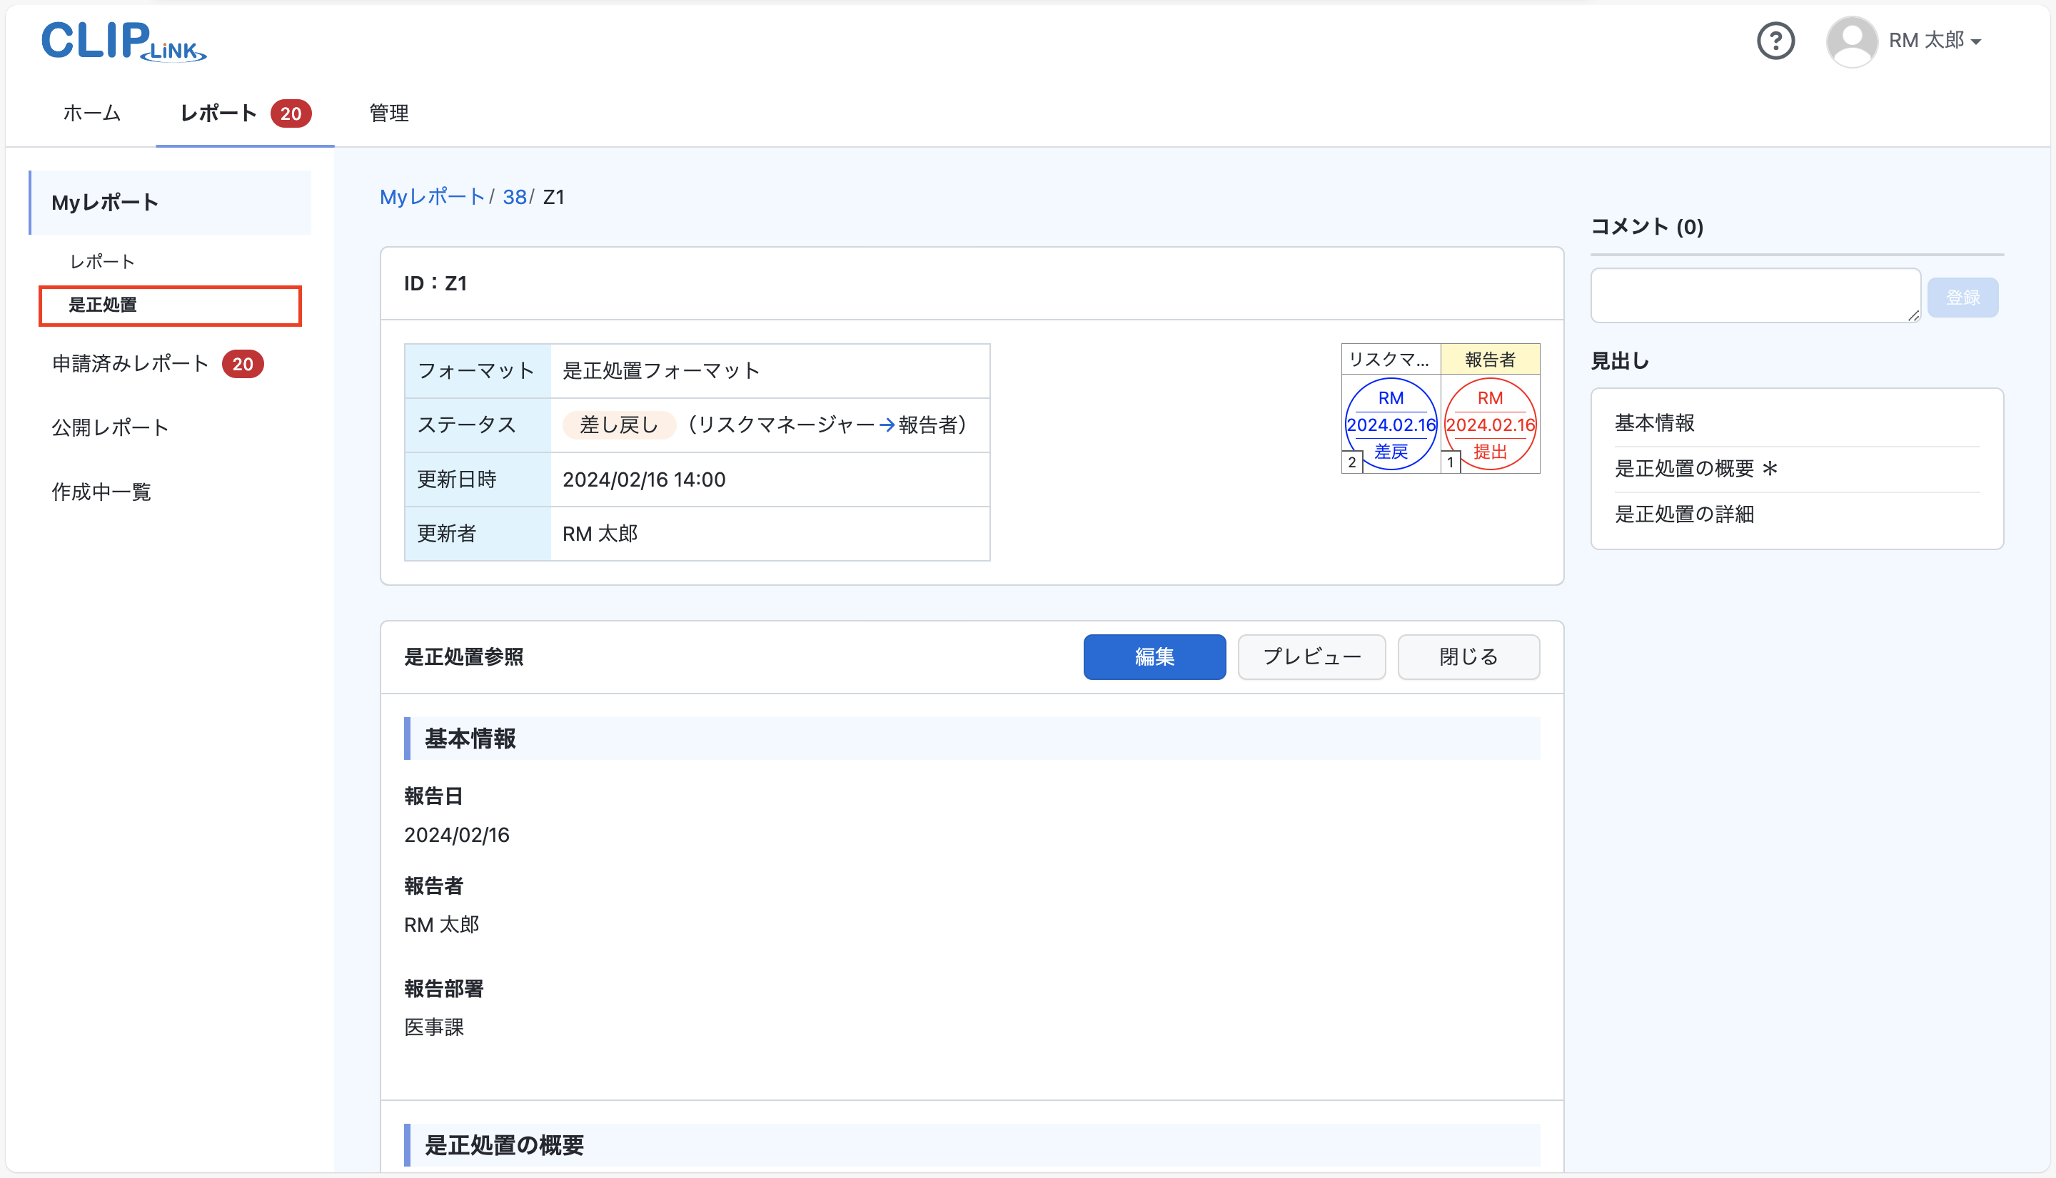Screen dimensions: 2056x1178
Task: Click the 20 badge on 申請済みレポート
Action: click(x=242, y=363)
